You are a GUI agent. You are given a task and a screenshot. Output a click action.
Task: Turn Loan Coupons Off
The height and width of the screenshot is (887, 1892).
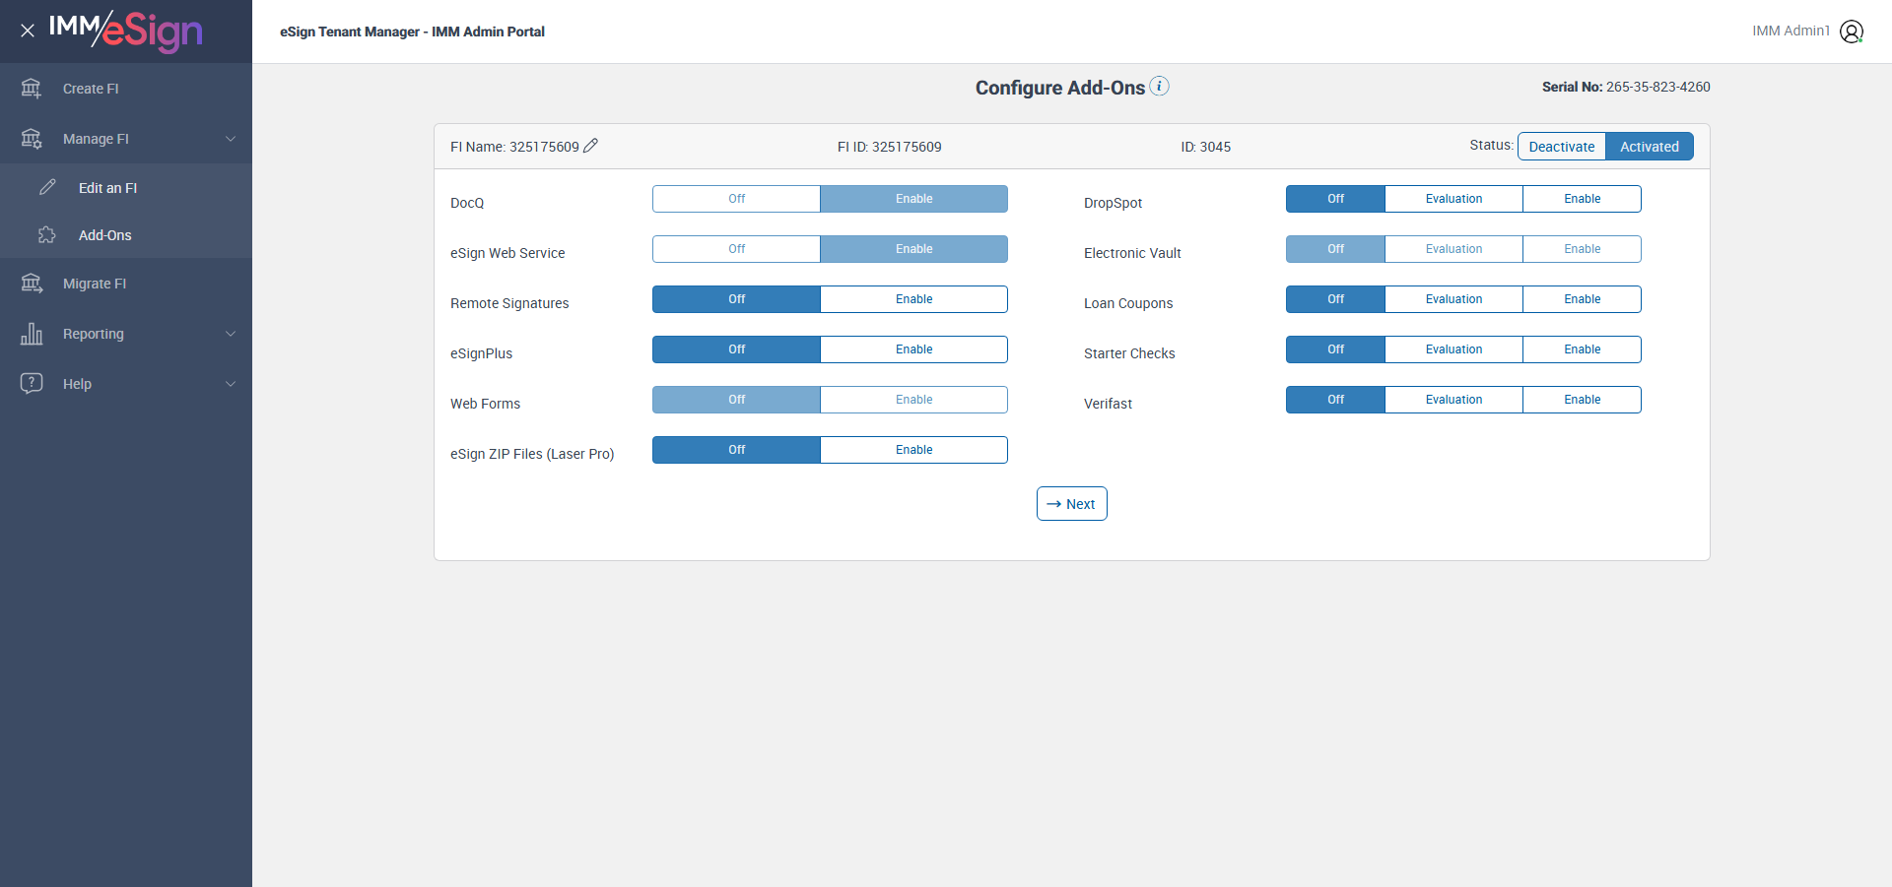click(1335, 299)
